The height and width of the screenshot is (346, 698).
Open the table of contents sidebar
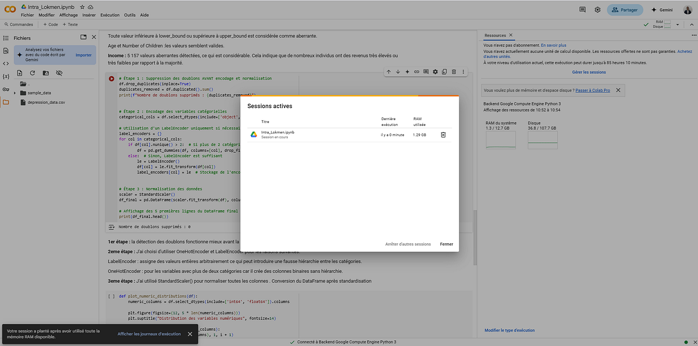[x=6, y=38]
